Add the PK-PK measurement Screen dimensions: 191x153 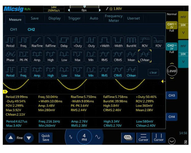[x=24, y=56]
